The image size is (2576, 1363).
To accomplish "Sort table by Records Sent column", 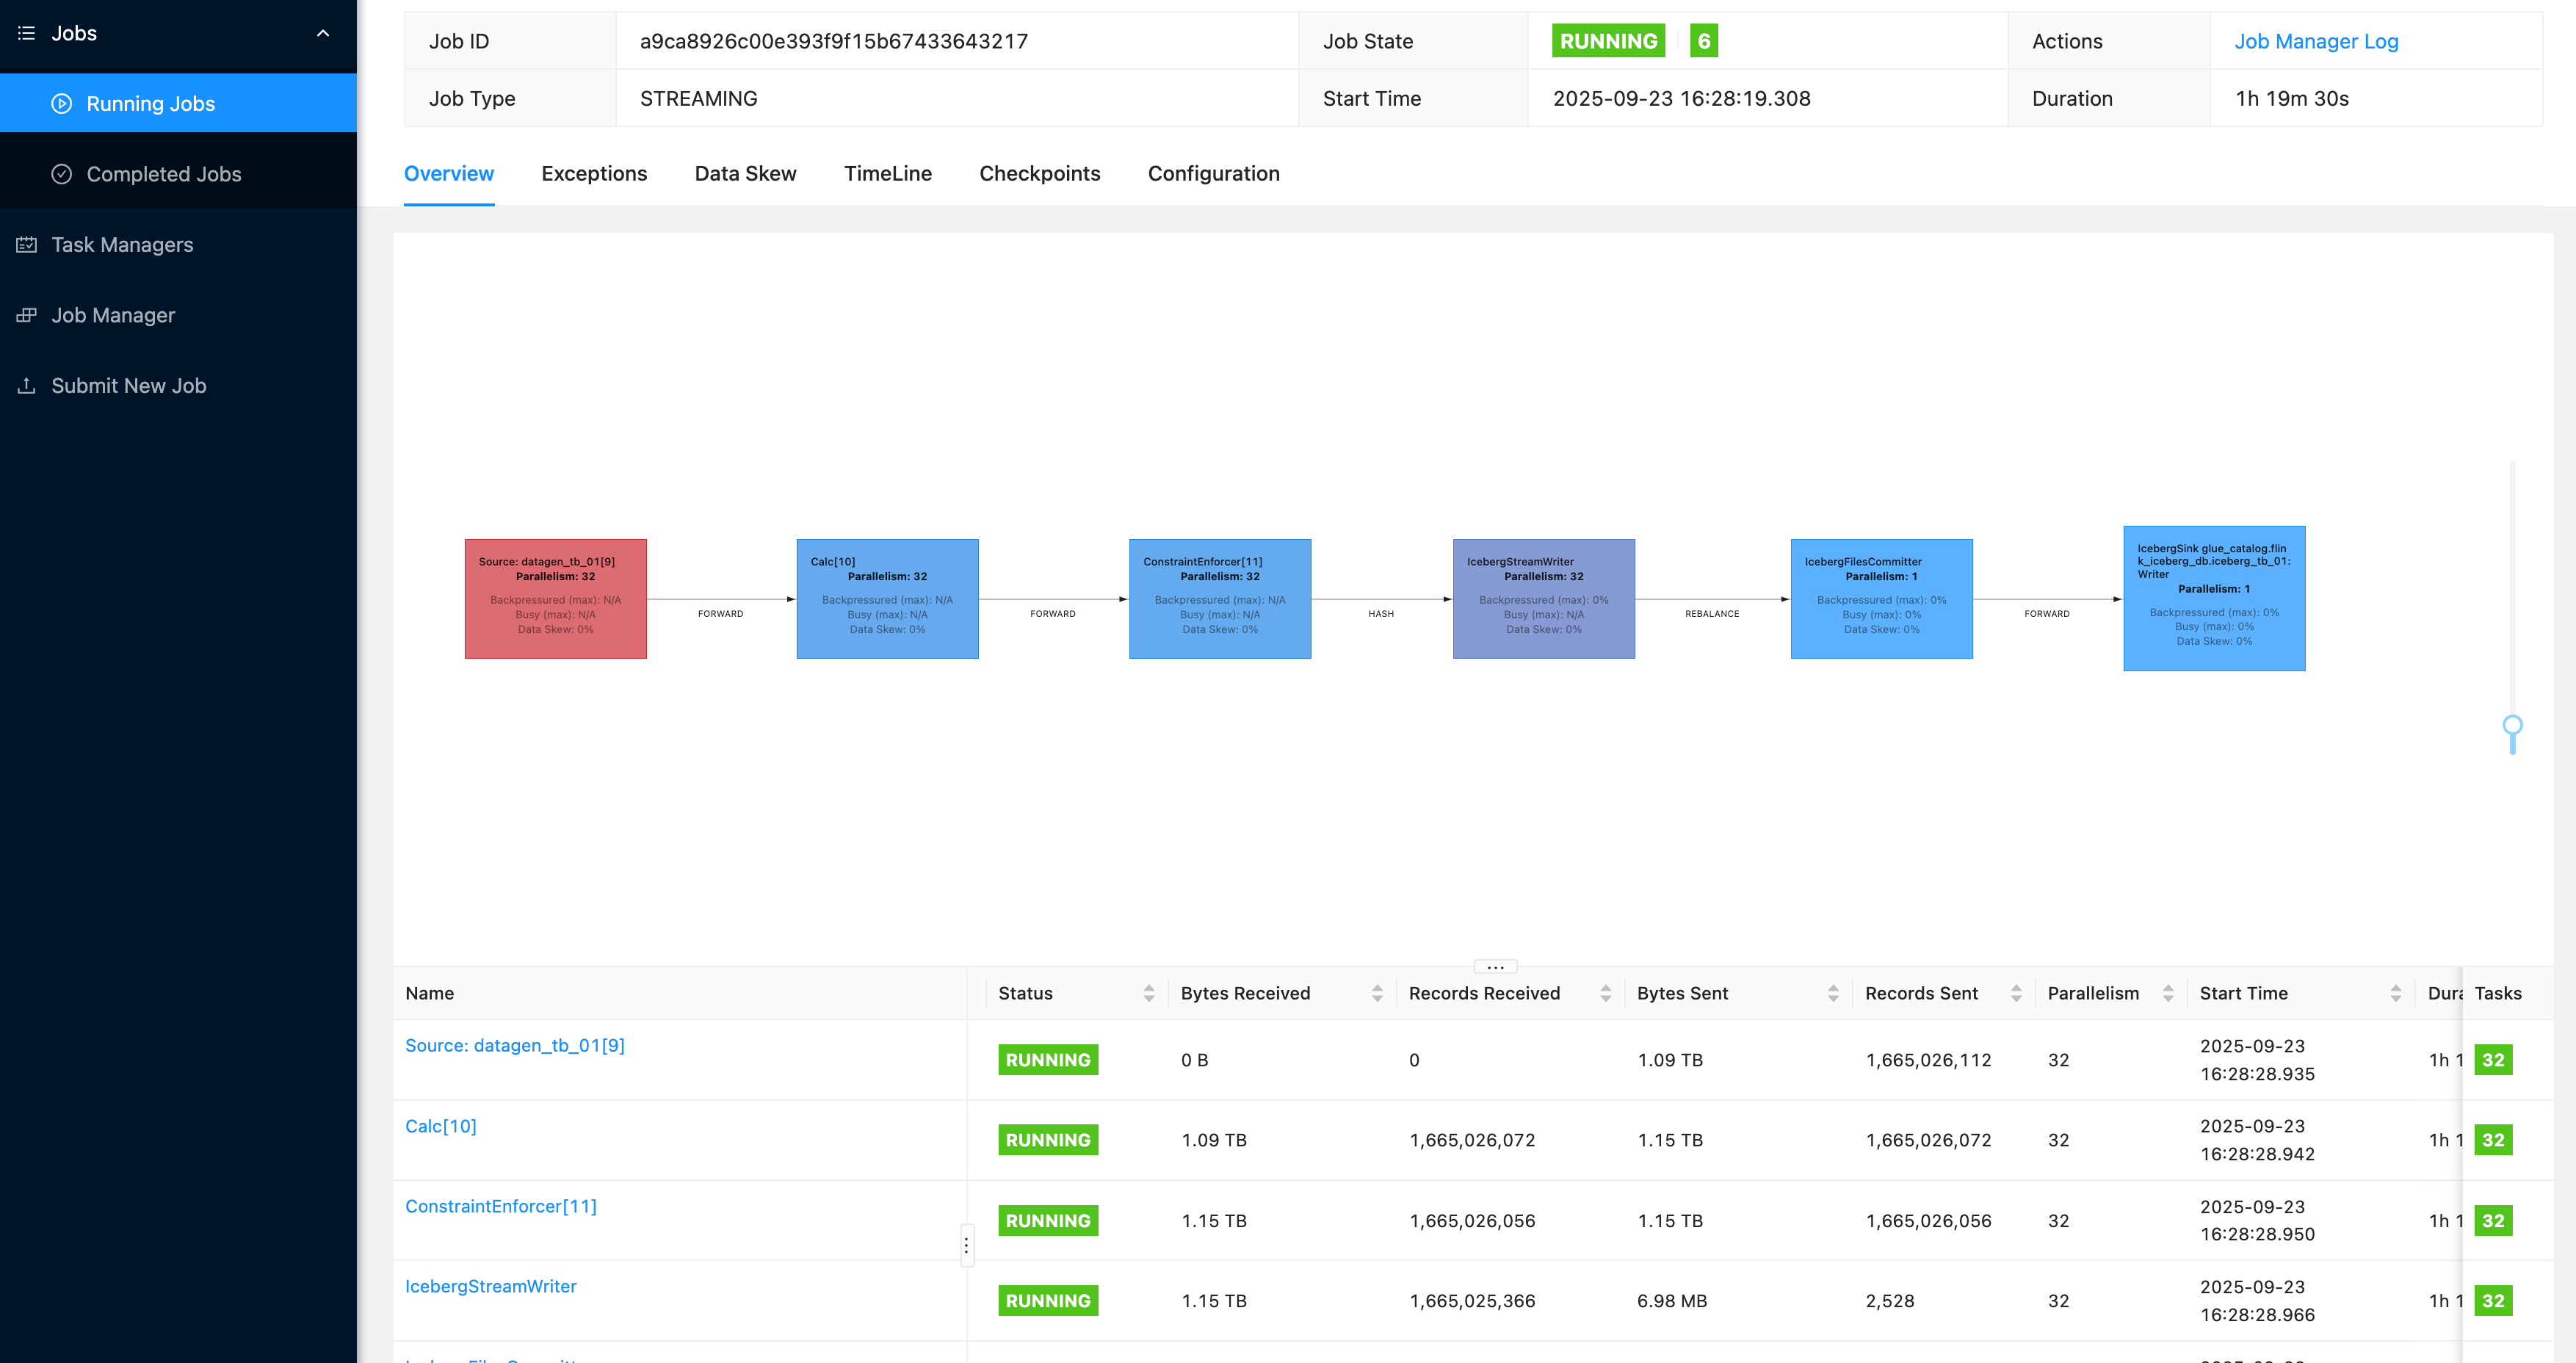I will [x=2015, y=993].
